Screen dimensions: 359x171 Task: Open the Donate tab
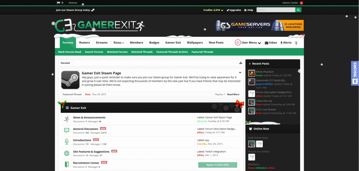point(119,42)
